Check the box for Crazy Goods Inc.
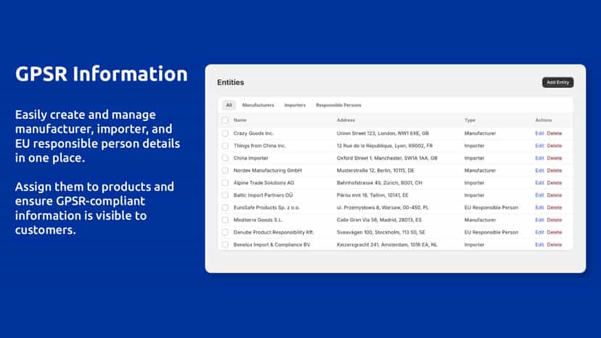601x338 pixels. click(225, 133)
